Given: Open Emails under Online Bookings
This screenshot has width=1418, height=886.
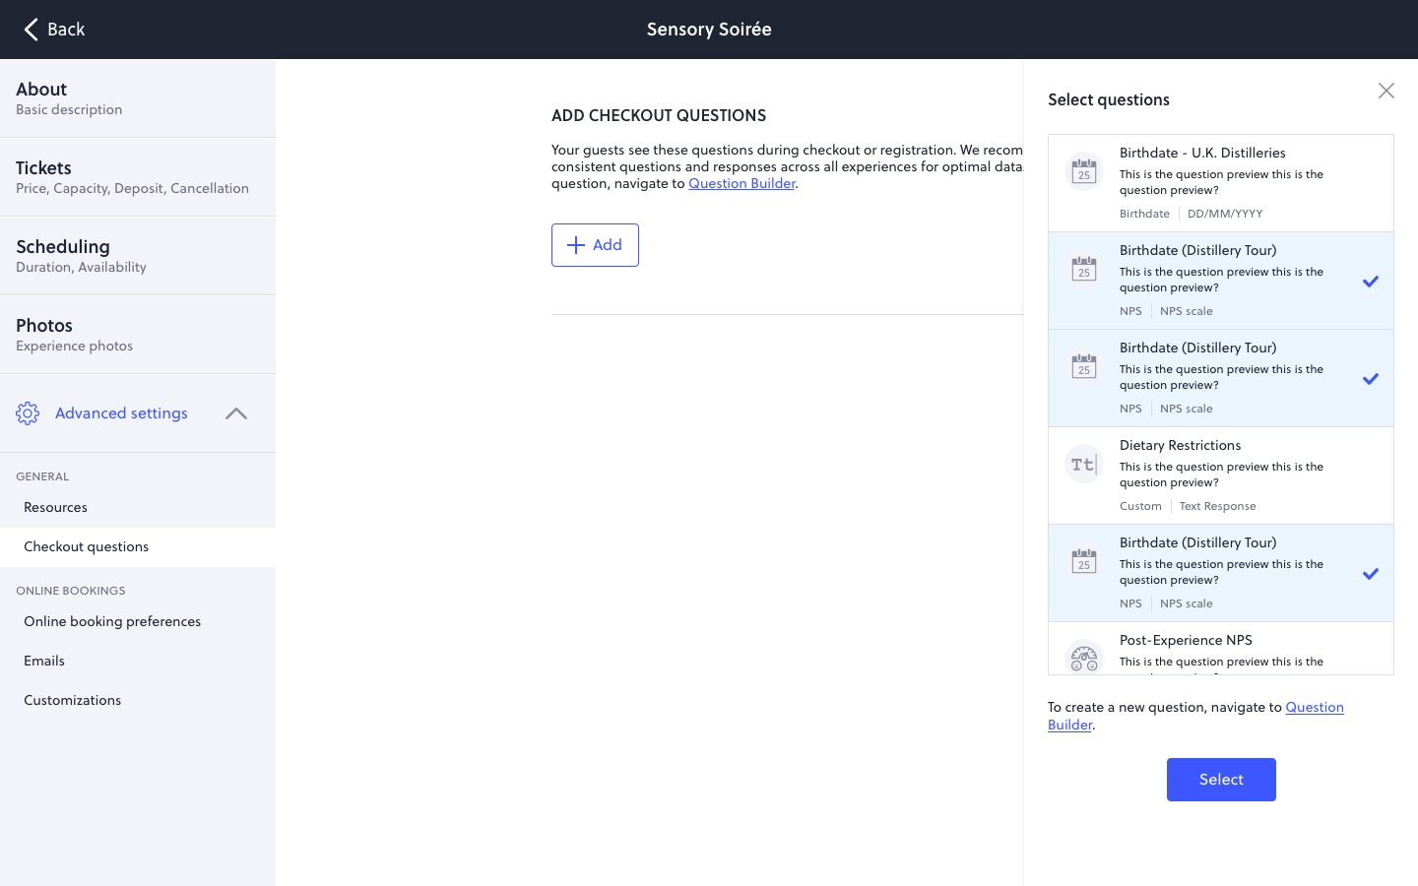Looking at the screenshot, I should (43, 661).
